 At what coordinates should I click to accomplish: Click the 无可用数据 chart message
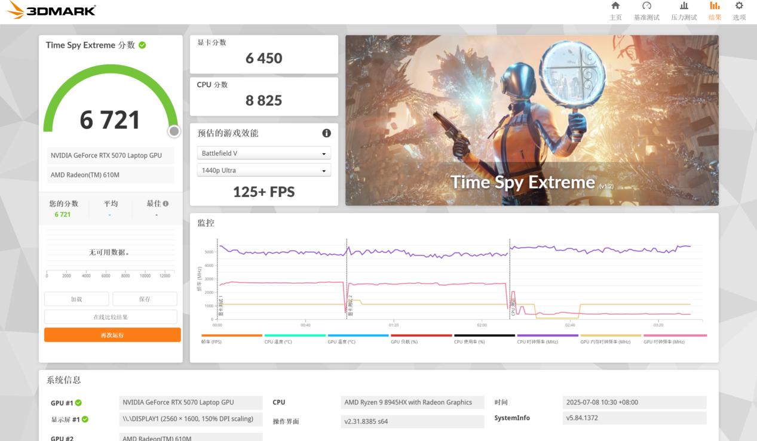109,252
